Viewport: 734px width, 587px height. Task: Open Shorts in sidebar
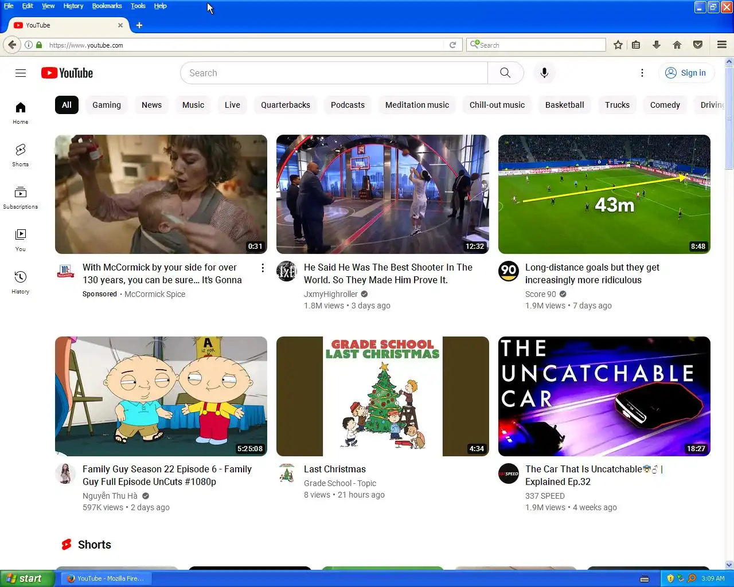coord(21,155)
